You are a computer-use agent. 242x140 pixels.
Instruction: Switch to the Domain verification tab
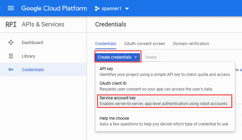click(x=191, y=44)
